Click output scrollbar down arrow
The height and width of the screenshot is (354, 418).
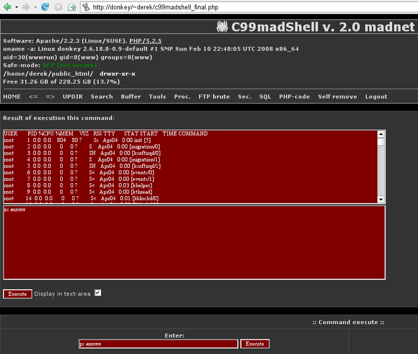(381, 199)
